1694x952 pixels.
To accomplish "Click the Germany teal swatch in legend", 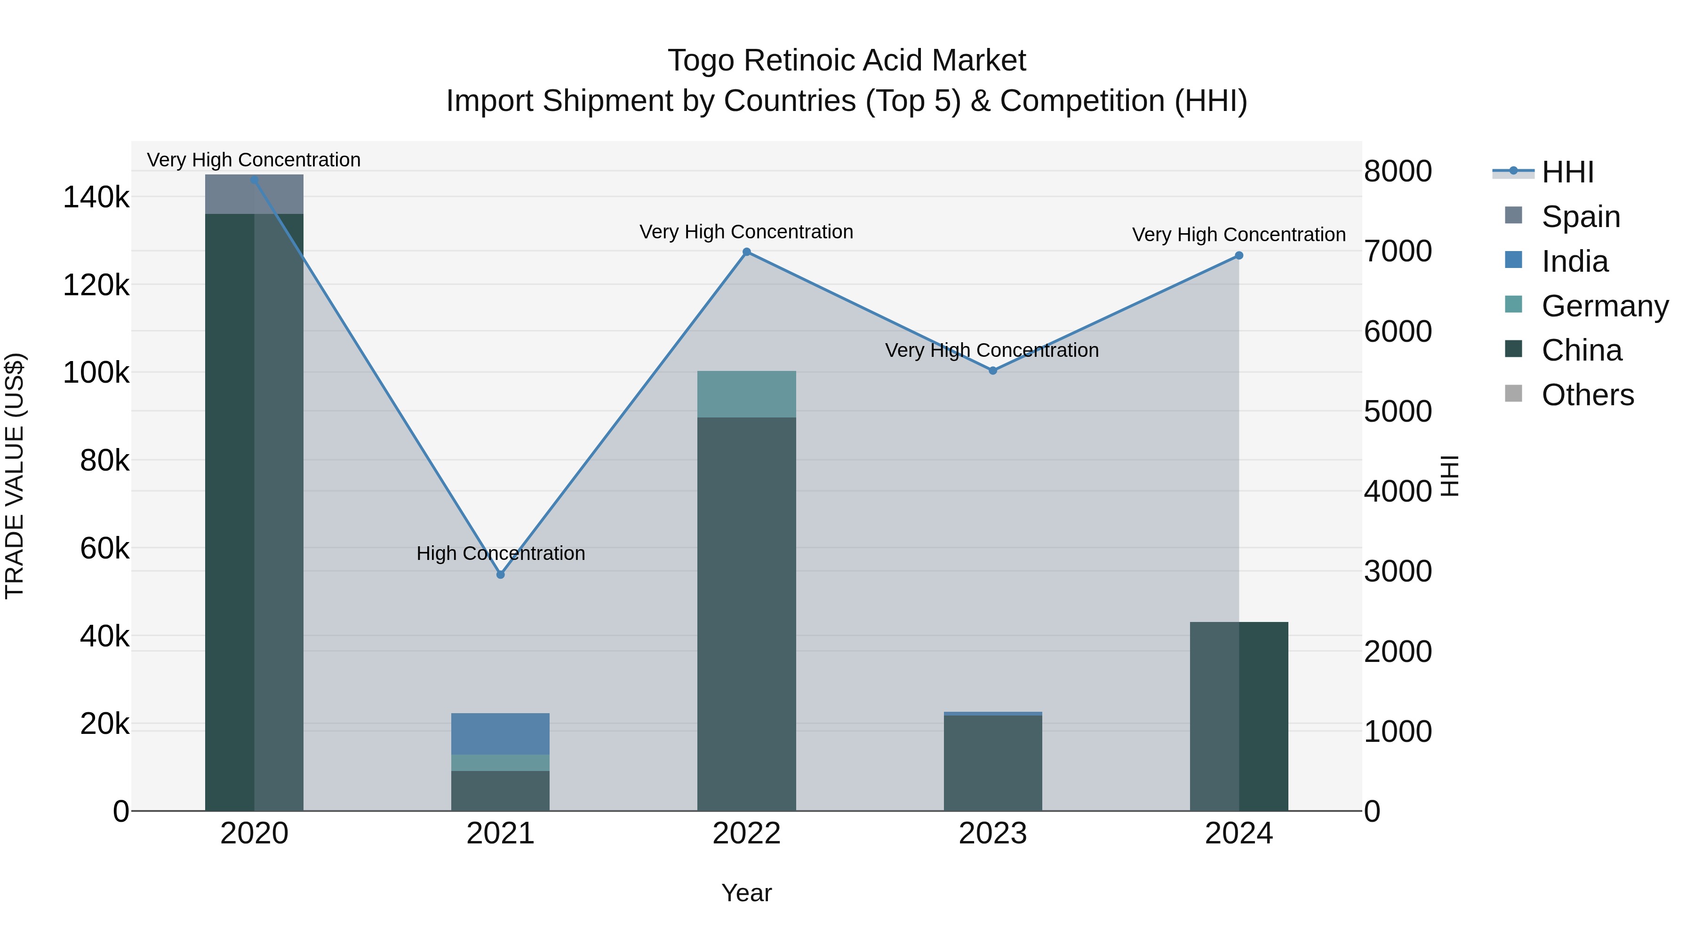I will point(1513,304).
